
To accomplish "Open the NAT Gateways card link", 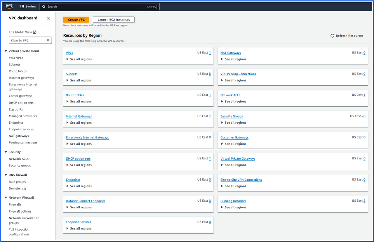I will pyautogui.click(x=231, y=53).
